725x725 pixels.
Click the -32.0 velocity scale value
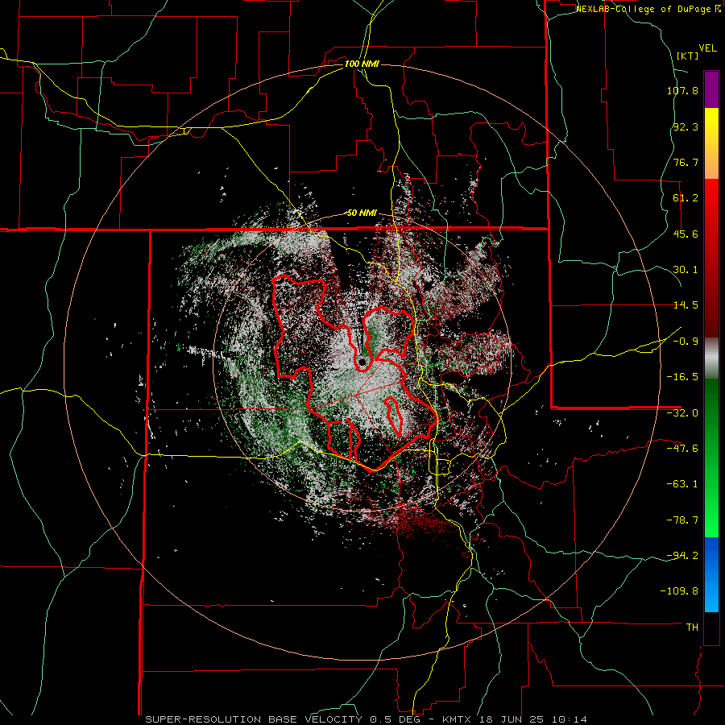(682, 413)
